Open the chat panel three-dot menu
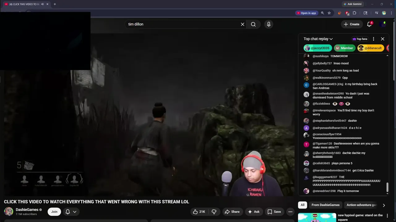The height and width of the screenshot is (222, 396). (373, 39)
